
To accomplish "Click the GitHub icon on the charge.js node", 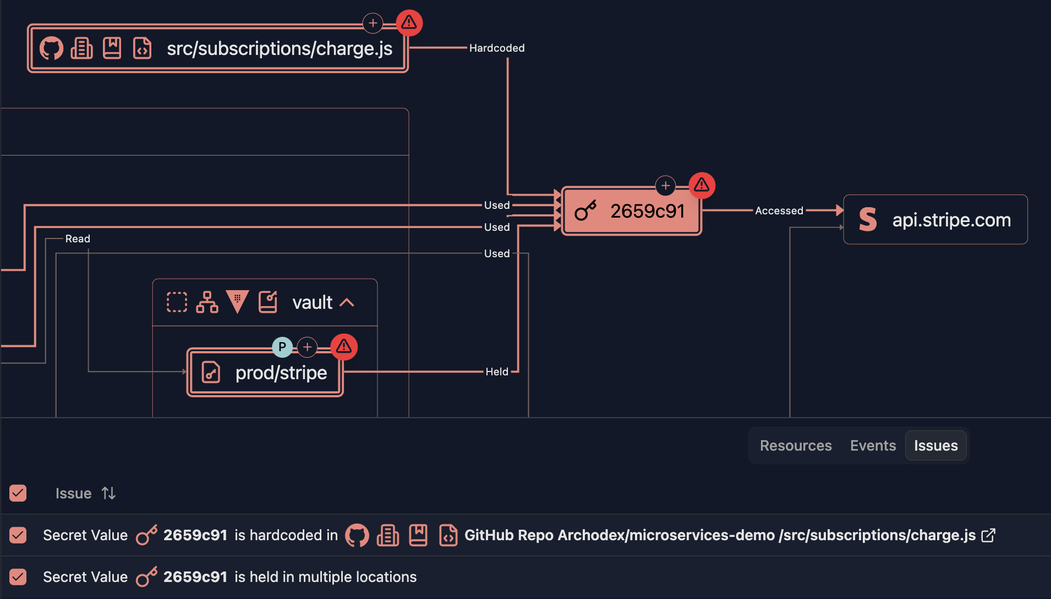I will coord(52,48).
